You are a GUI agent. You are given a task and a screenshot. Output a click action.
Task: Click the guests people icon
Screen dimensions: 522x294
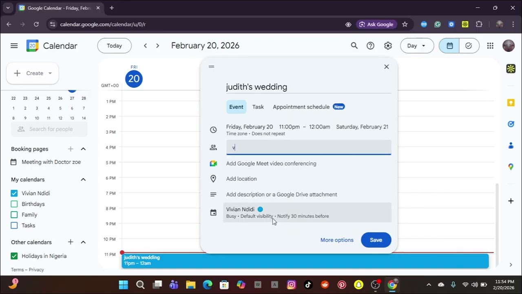[213, 147]
